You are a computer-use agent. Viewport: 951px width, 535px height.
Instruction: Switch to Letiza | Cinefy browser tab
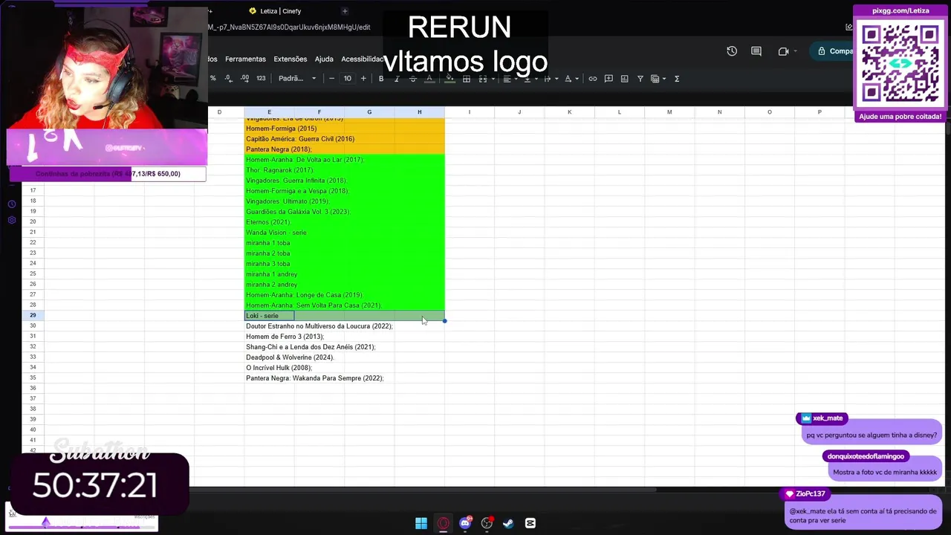[x=281, y=11]
